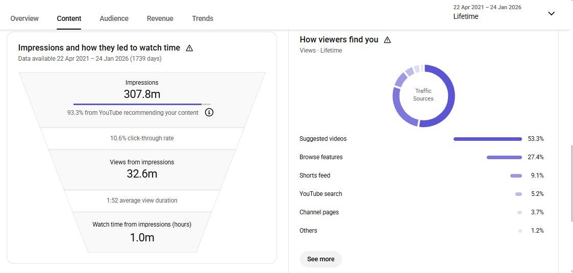The width and height of the screenshot is (573, 273).
Task: Click the Shorts feed traffic source
Action: click(x=315, y=176)
